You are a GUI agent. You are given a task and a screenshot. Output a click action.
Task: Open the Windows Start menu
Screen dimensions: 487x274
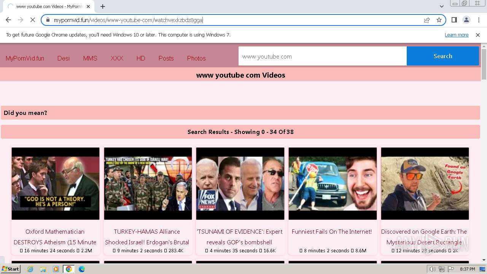(10, 269)
